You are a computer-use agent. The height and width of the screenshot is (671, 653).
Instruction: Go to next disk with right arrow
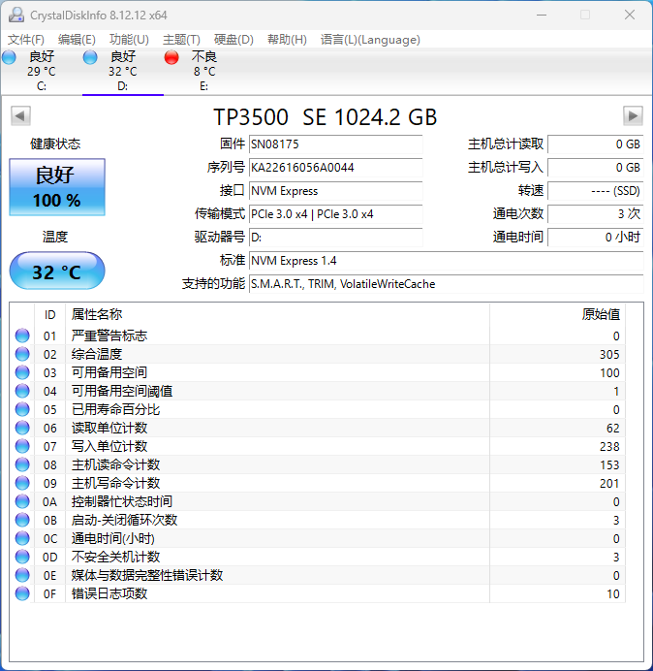[633, 115]
